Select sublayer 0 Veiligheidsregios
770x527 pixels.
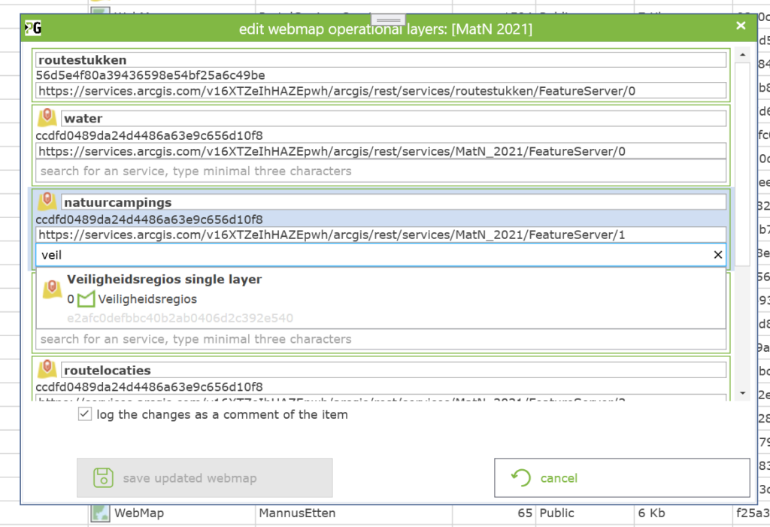tap(132, 299)
